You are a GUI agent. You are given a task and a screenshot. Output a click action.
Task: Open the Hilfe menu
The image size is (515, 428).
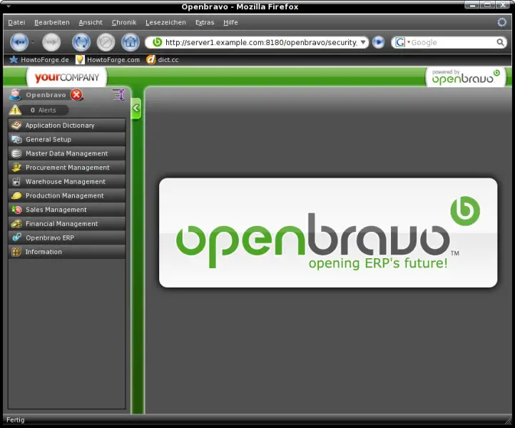tap(230, 22)
